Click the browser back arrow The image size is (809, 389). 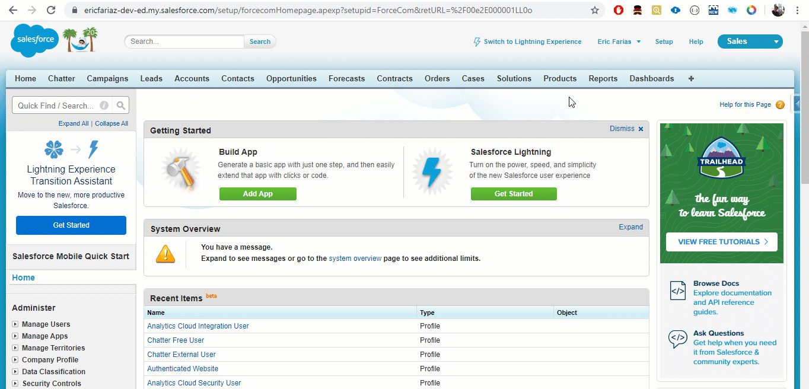click(x=12, y=10)
